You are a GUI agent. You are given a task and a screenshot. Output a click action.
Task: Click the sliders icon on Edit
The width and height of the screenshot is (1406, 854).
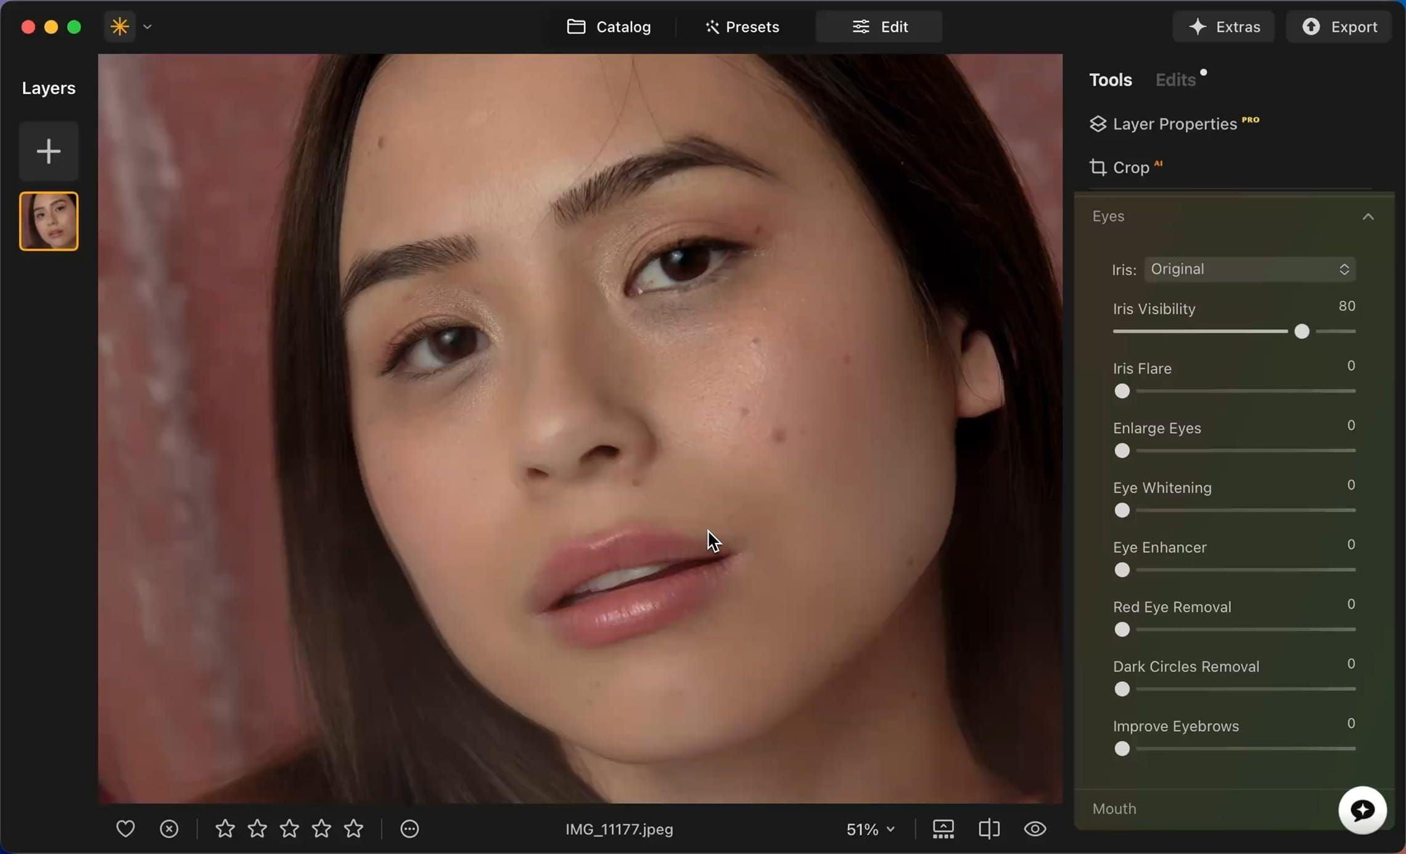860,27
